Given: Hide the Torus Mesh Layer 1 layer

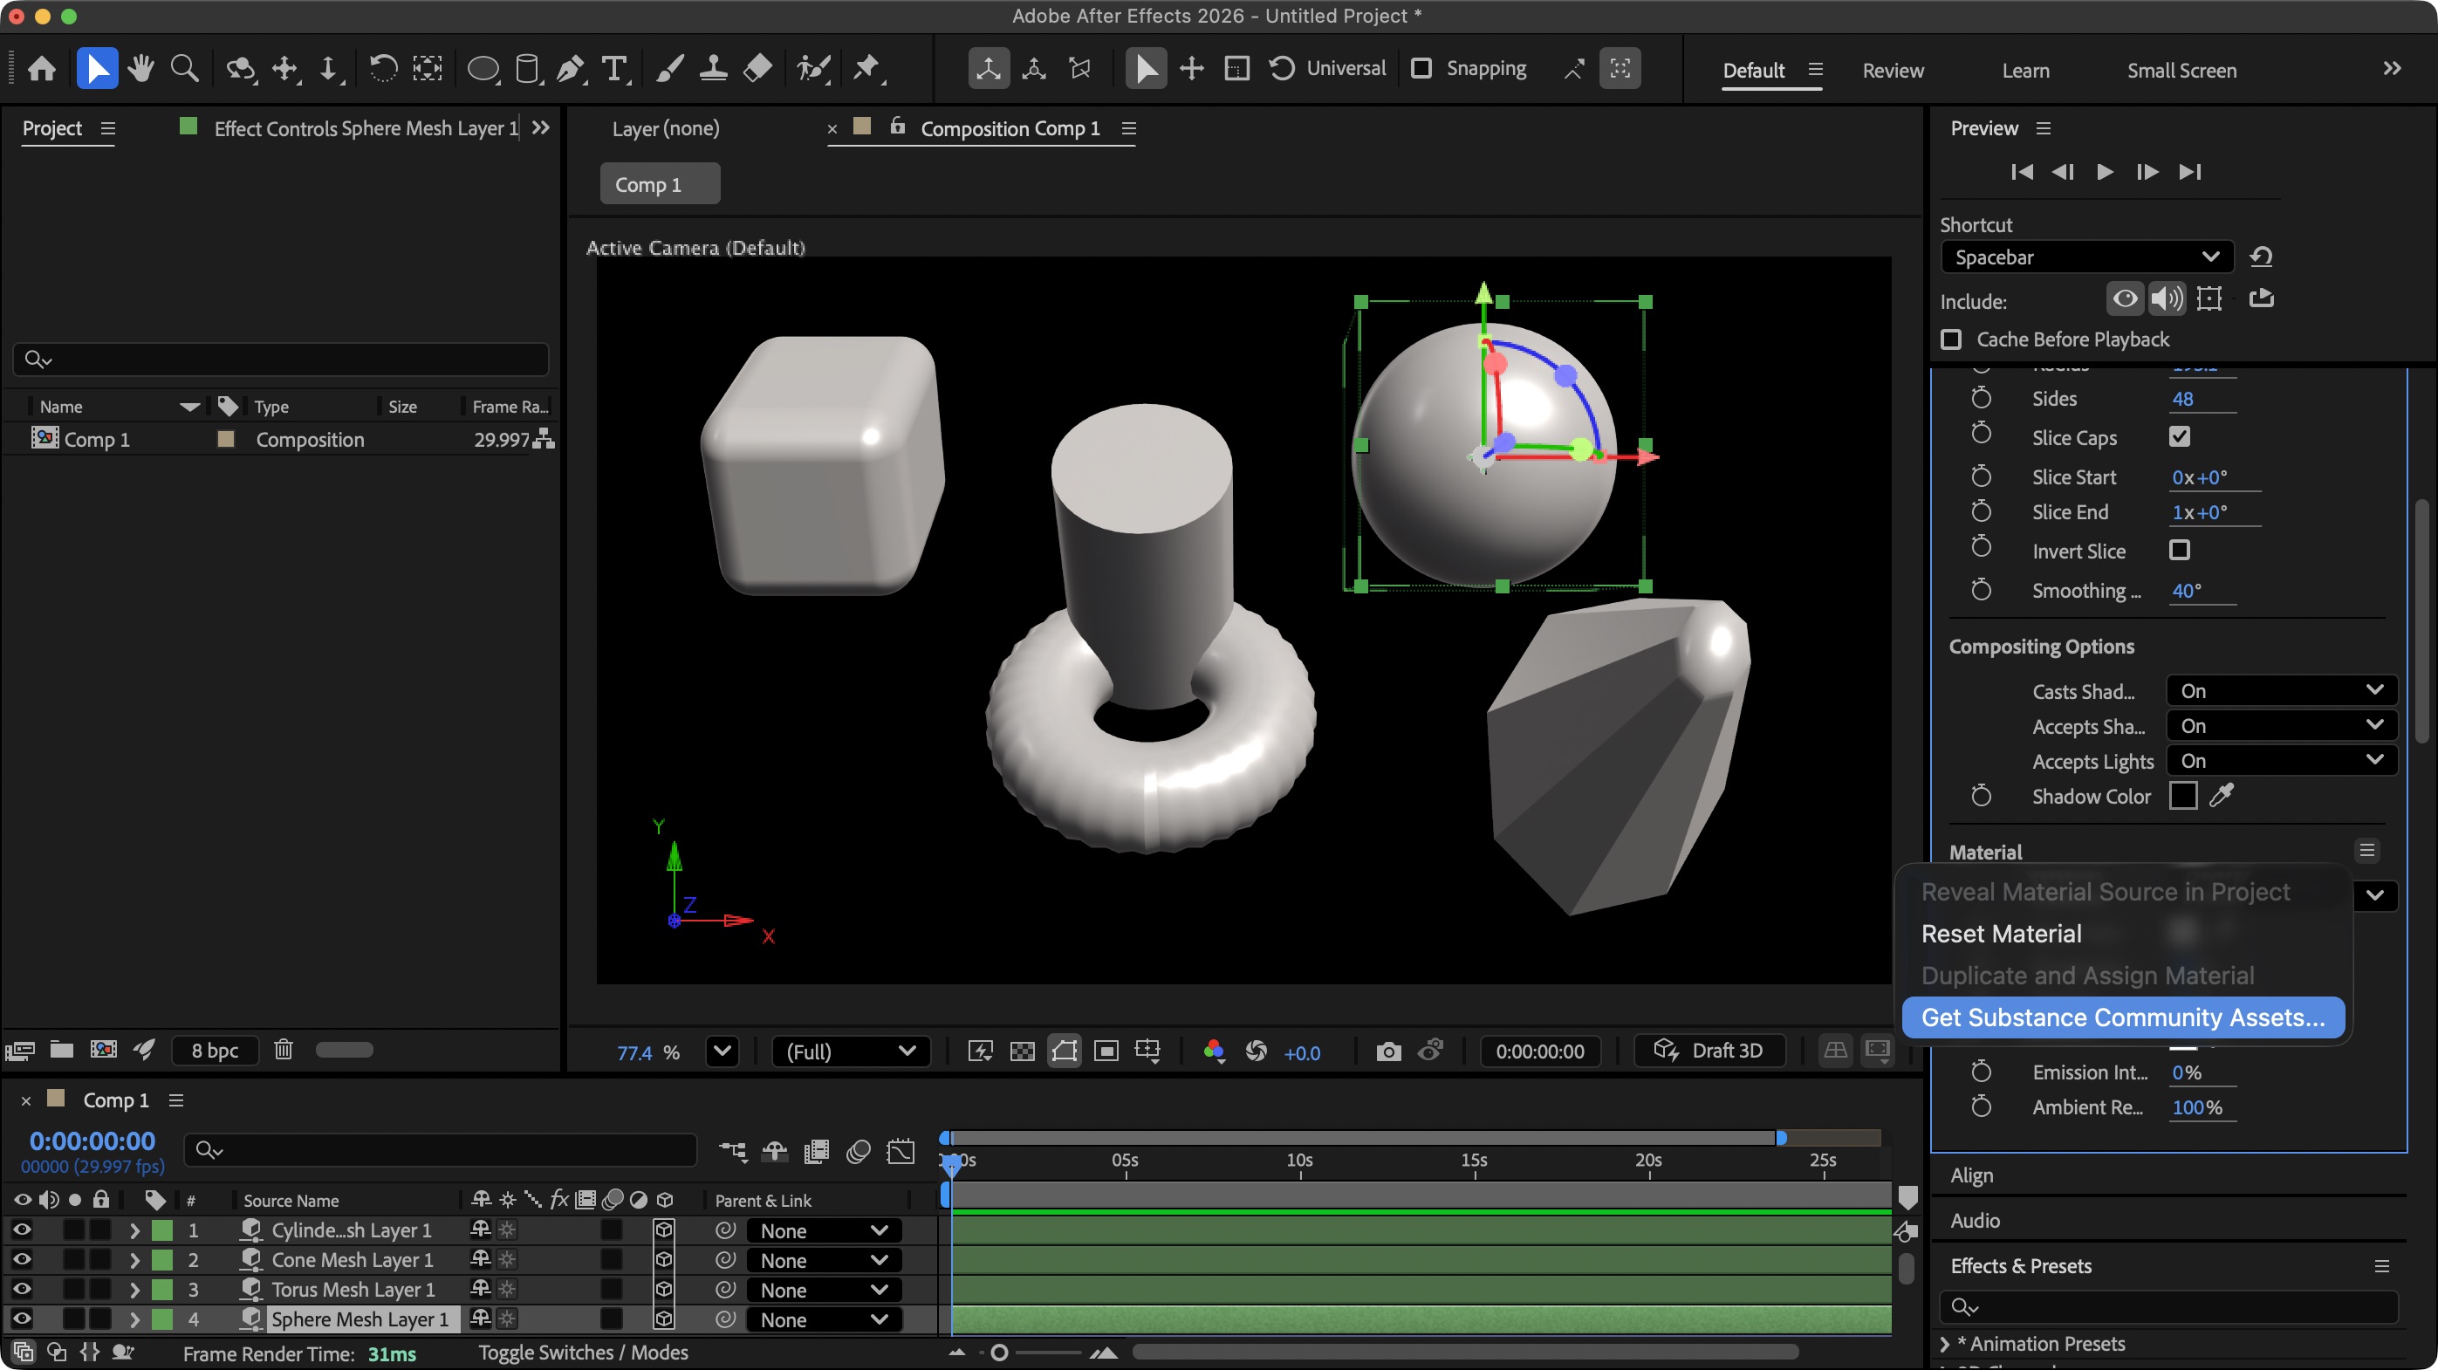Looking at the screenshot, I should pyautogui.click(x=21, y=1289).
